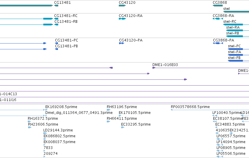Select the RH63196.5prime arrow glyph

coord(109,110)
